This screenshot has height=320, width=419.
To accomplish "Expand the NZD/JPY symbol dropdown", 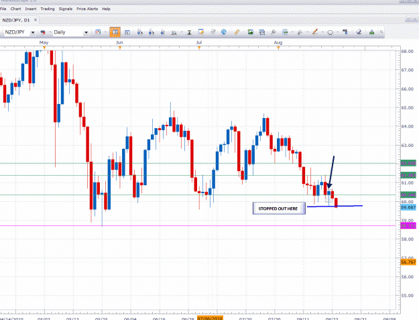I will pyautogui.click(x=33, y=32).
